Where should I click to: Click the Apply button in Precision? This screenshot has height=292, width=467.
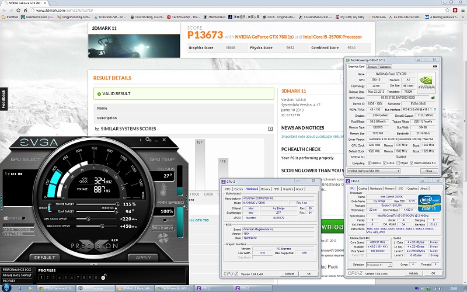pos(143,258)
